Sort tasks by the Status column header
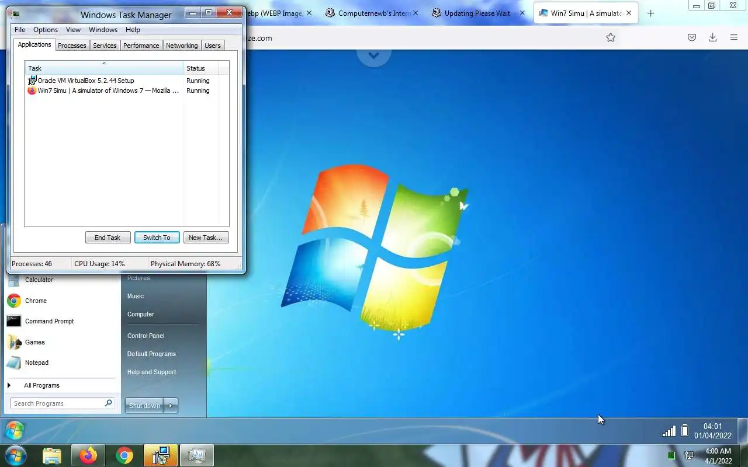This screenshot has height=467, width=748. [x=201, y=68]
